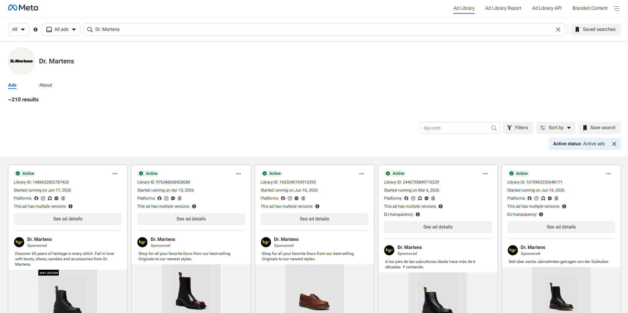
Task: Click Threads platform icon on ad 2440755849710229
Action: [433, 198]
